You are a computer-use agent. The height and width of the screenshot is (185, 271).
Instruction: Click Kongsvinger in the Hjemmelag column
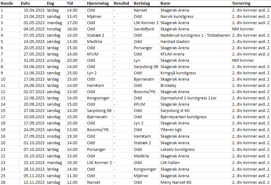tap(98, 98)
